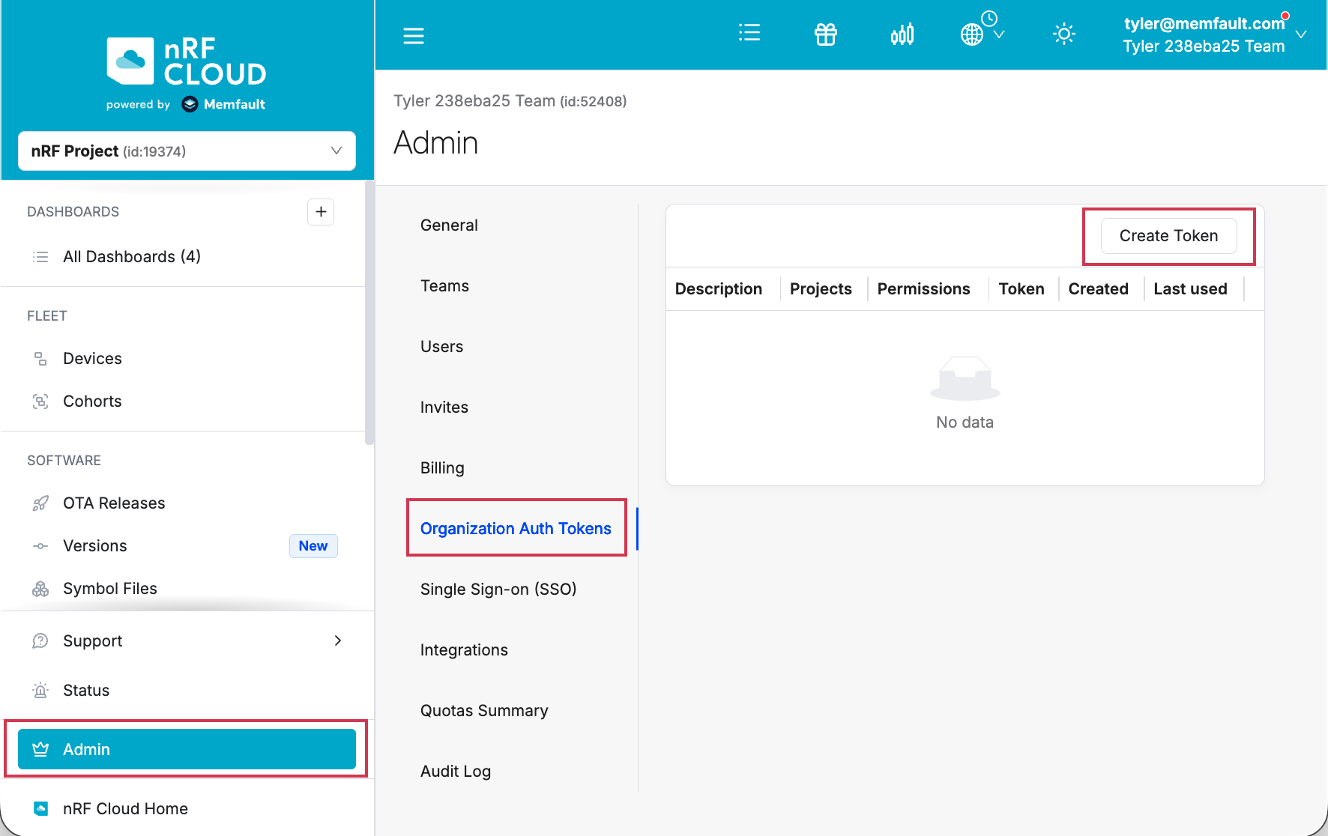The width and height of the screenshot is (1328, 836).
Task: Click the New badge next to Versions
Action: coord(313,546)
